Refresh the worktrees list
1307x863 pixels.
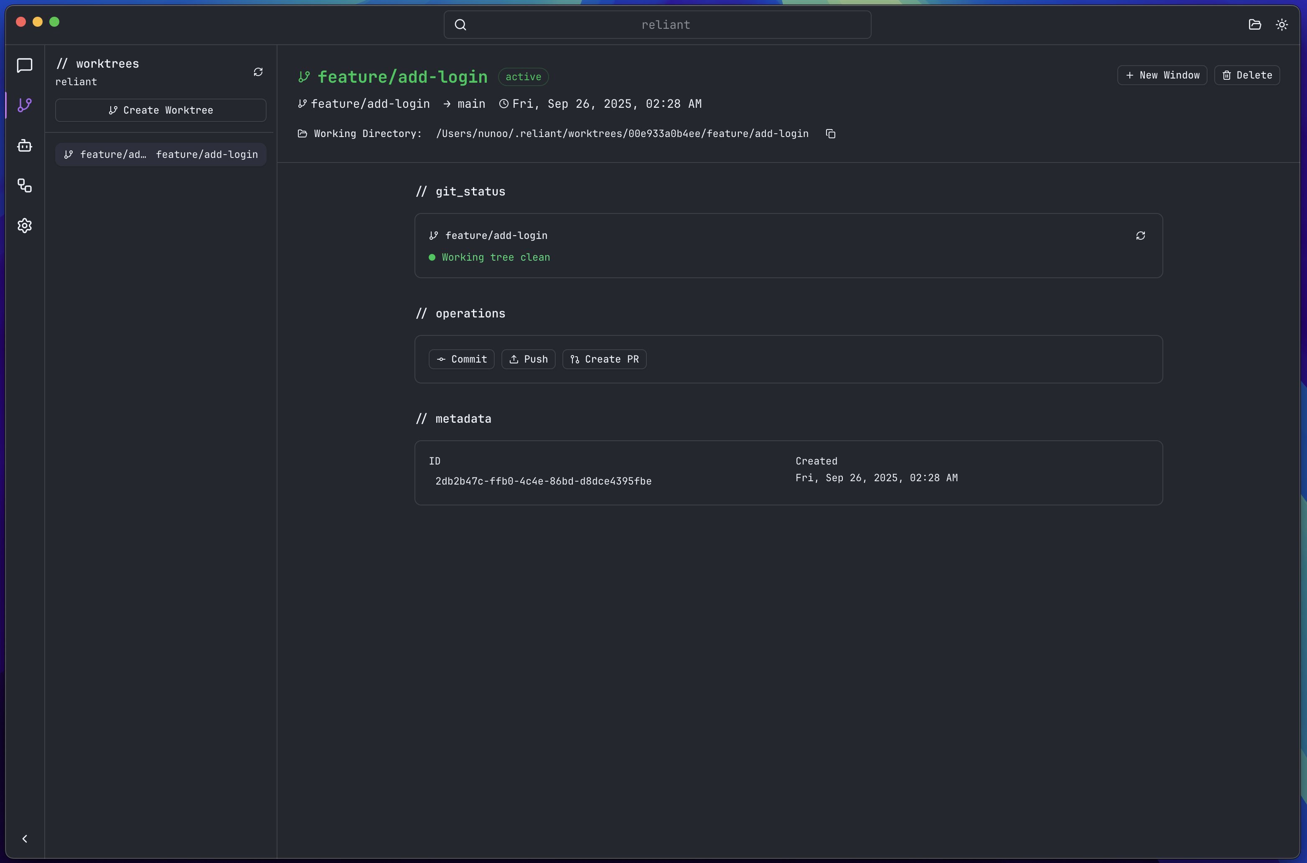click(258, 71)
